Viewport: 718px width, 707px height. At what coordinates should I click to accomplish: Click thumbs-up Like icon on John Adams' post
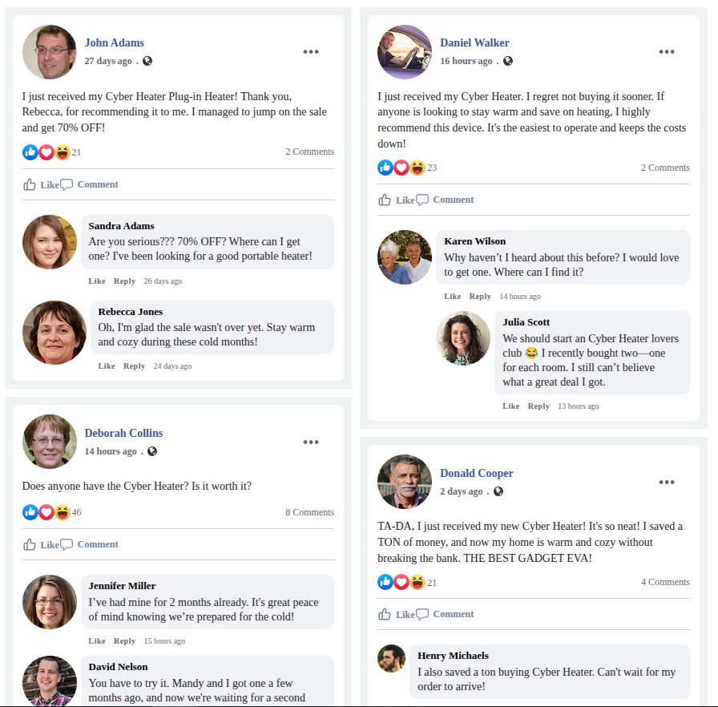point(30,185)
